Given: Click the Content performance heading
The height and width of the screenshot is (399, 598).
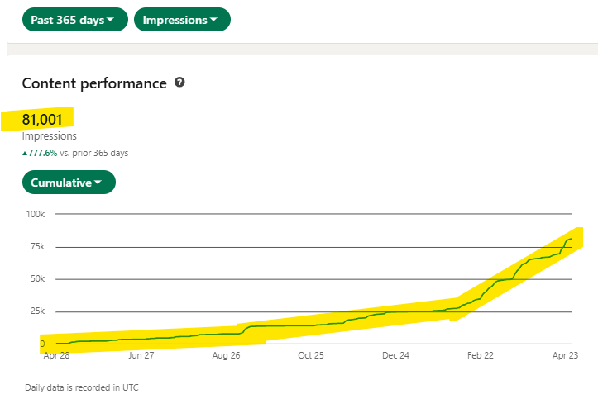Looking at the screenshot, I should pyautogui.click(x=94, y=83).
